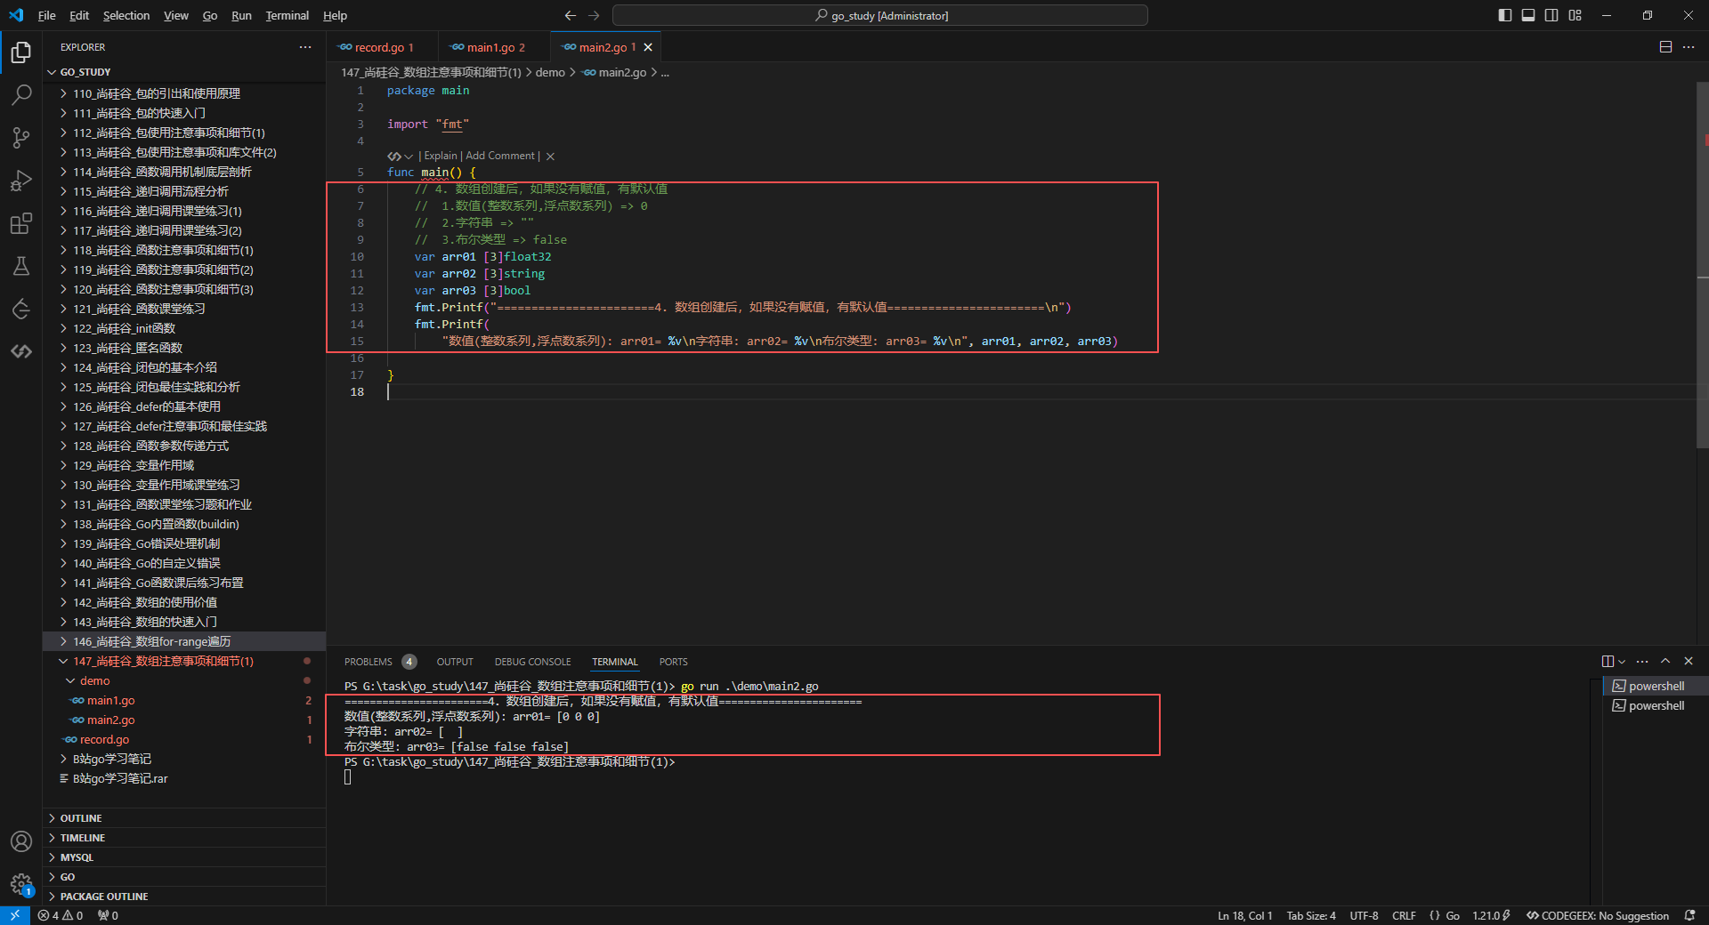Open the Explorer view in activity bar
The width and height of the screenshot is (1709, 925).
click(21, 52)
